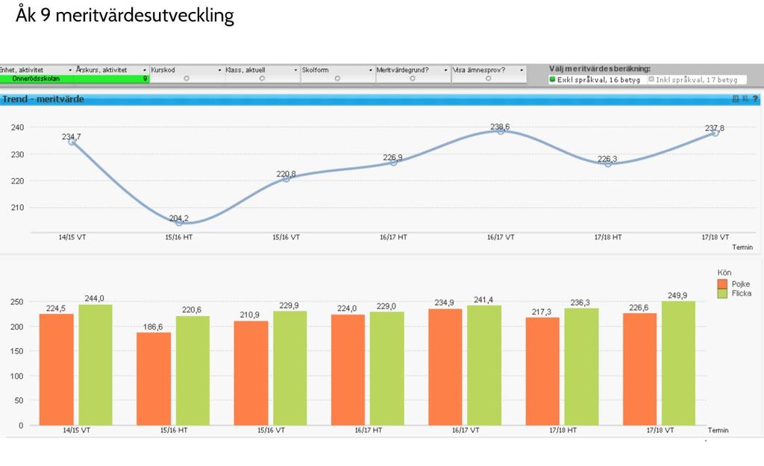Screen dimensions: 764x466
Task: Click 15/16 VT data point 220,8
Action: 286,179
